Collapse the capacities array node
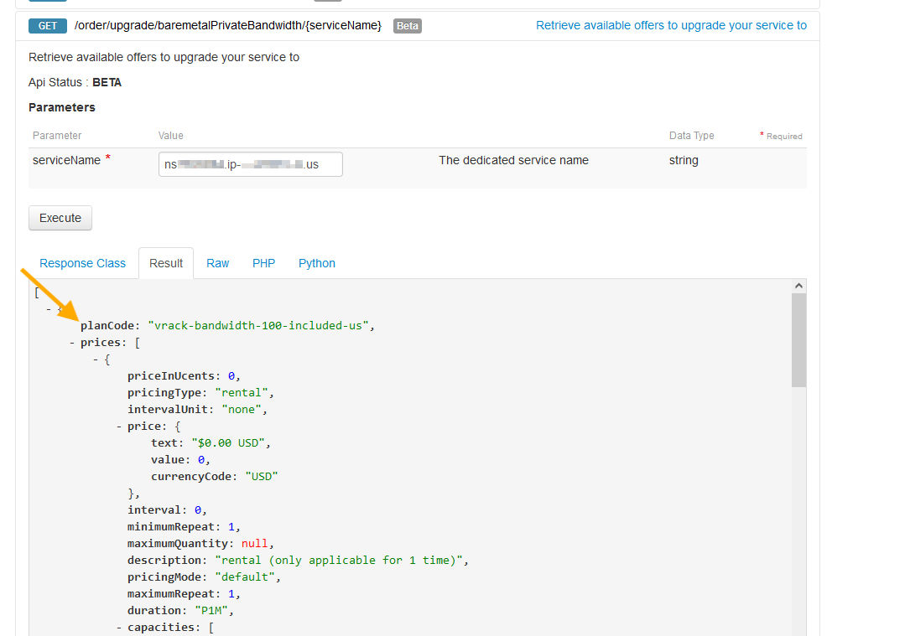 point(119,628)
